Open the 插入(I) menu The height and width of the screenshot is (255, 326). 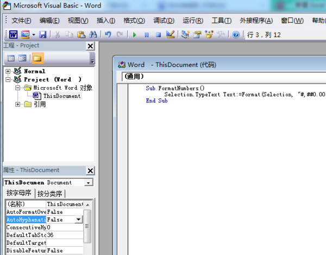[106, 20]
